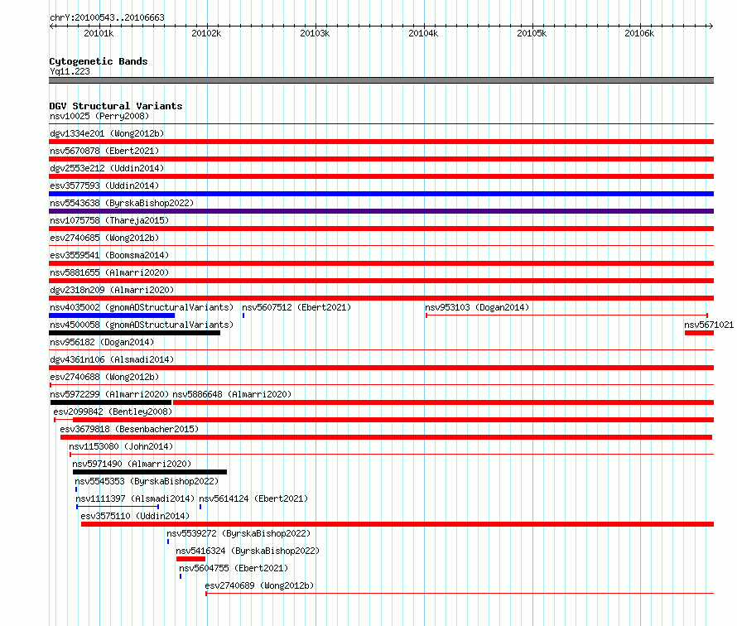Open nsv4035002 (gnomADStructuralVariants) label
Viewport: 737px width, 626px height.
point(142,307)
